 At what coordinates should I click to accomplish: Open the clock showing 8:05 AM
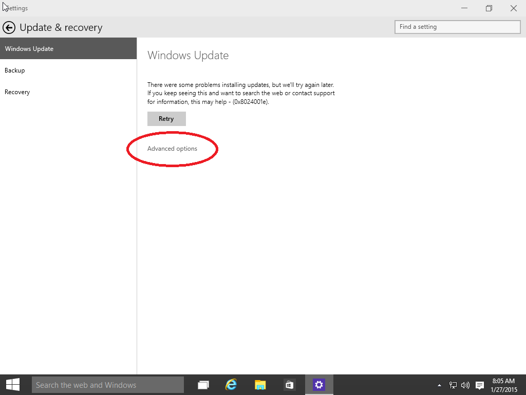503,385
